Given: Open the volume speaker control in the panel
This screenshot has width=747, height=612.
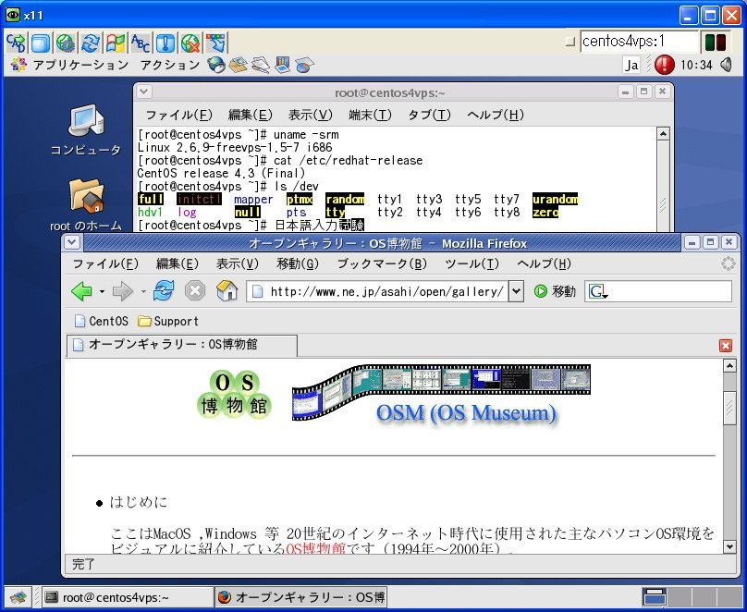Looking at the screenshot, I should click(x=726, y=65).
